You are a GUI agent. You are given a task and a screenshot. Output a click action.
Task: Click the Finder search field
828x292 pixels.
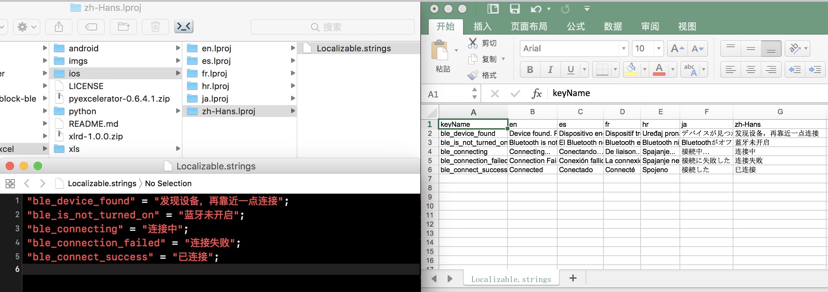point(332,27)
